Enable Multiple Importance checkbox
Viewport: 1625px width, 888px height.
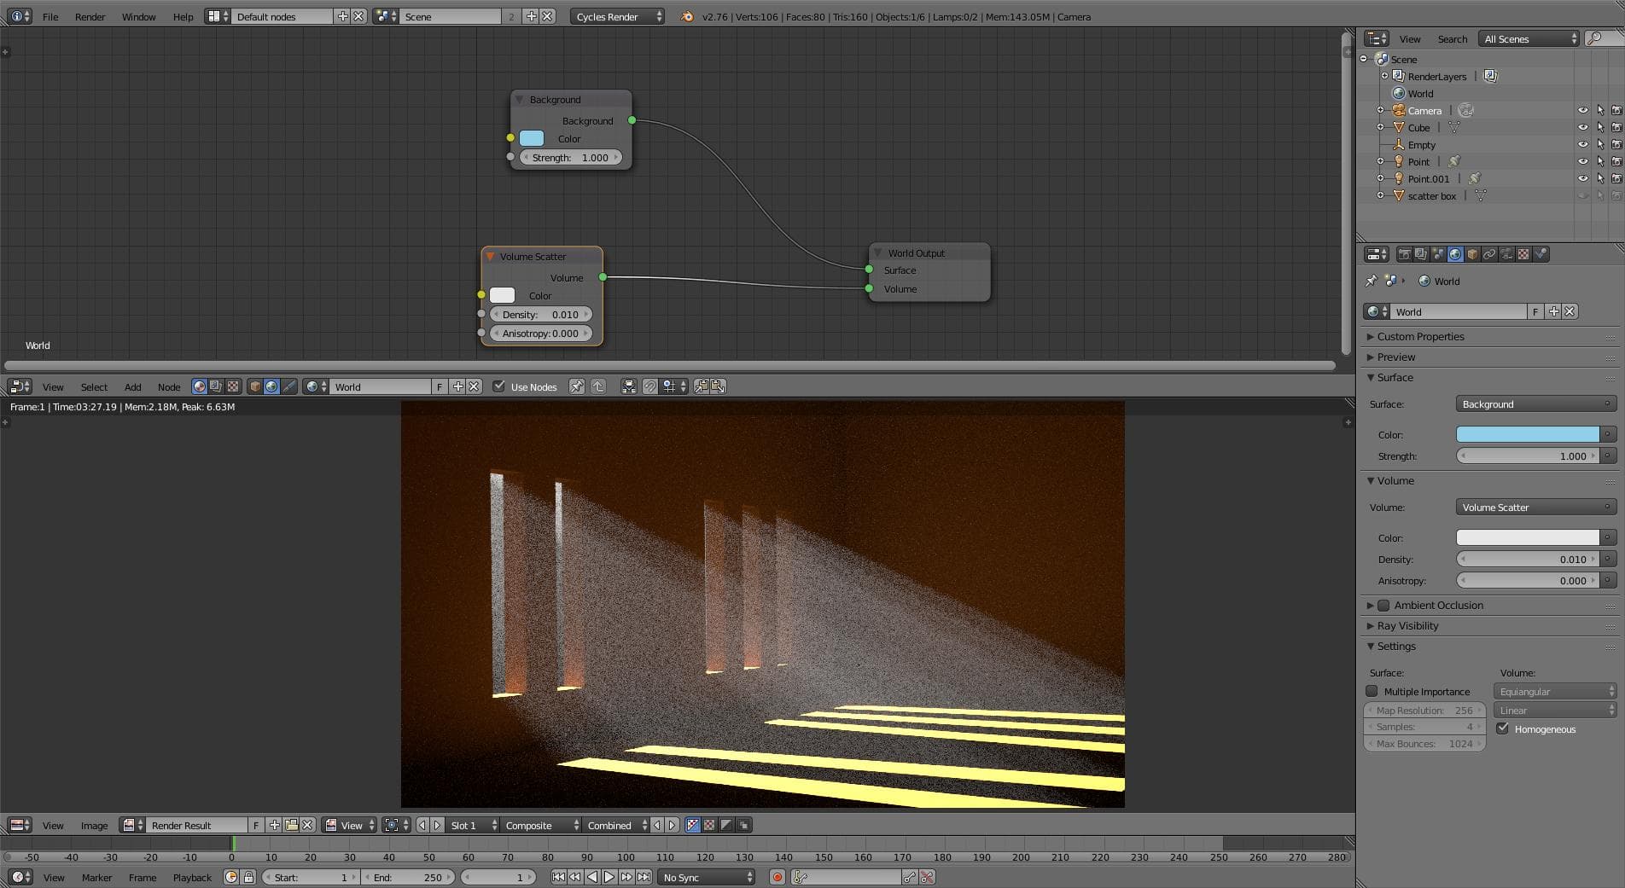tap(1372, 692)
